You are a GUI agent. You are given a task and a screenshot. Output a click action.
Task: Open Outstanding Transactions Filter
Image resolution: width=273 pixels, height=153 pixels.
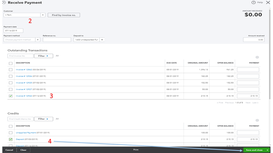[43, 56]
